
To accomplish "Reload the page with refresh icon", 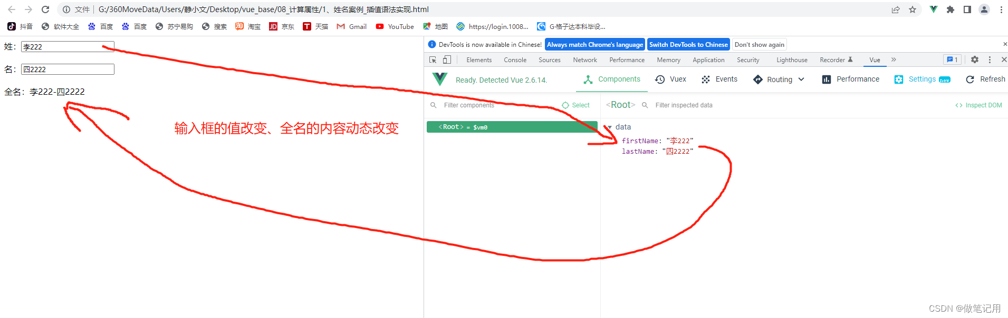I will coord(45,9).
